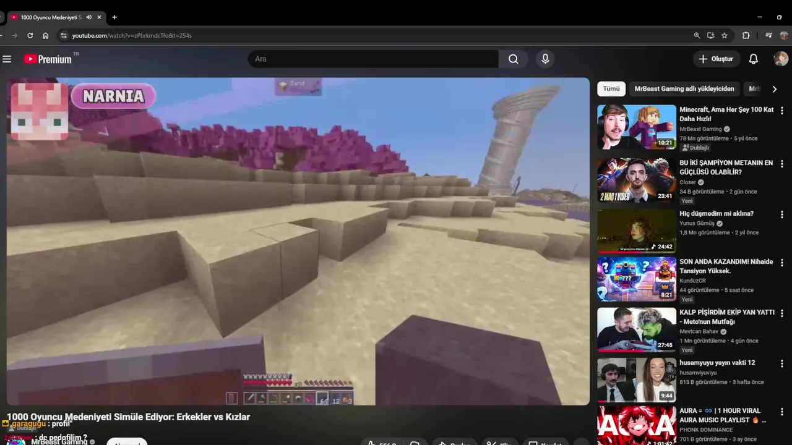
Task: Open a new browser tab
Action: (114, 17)
